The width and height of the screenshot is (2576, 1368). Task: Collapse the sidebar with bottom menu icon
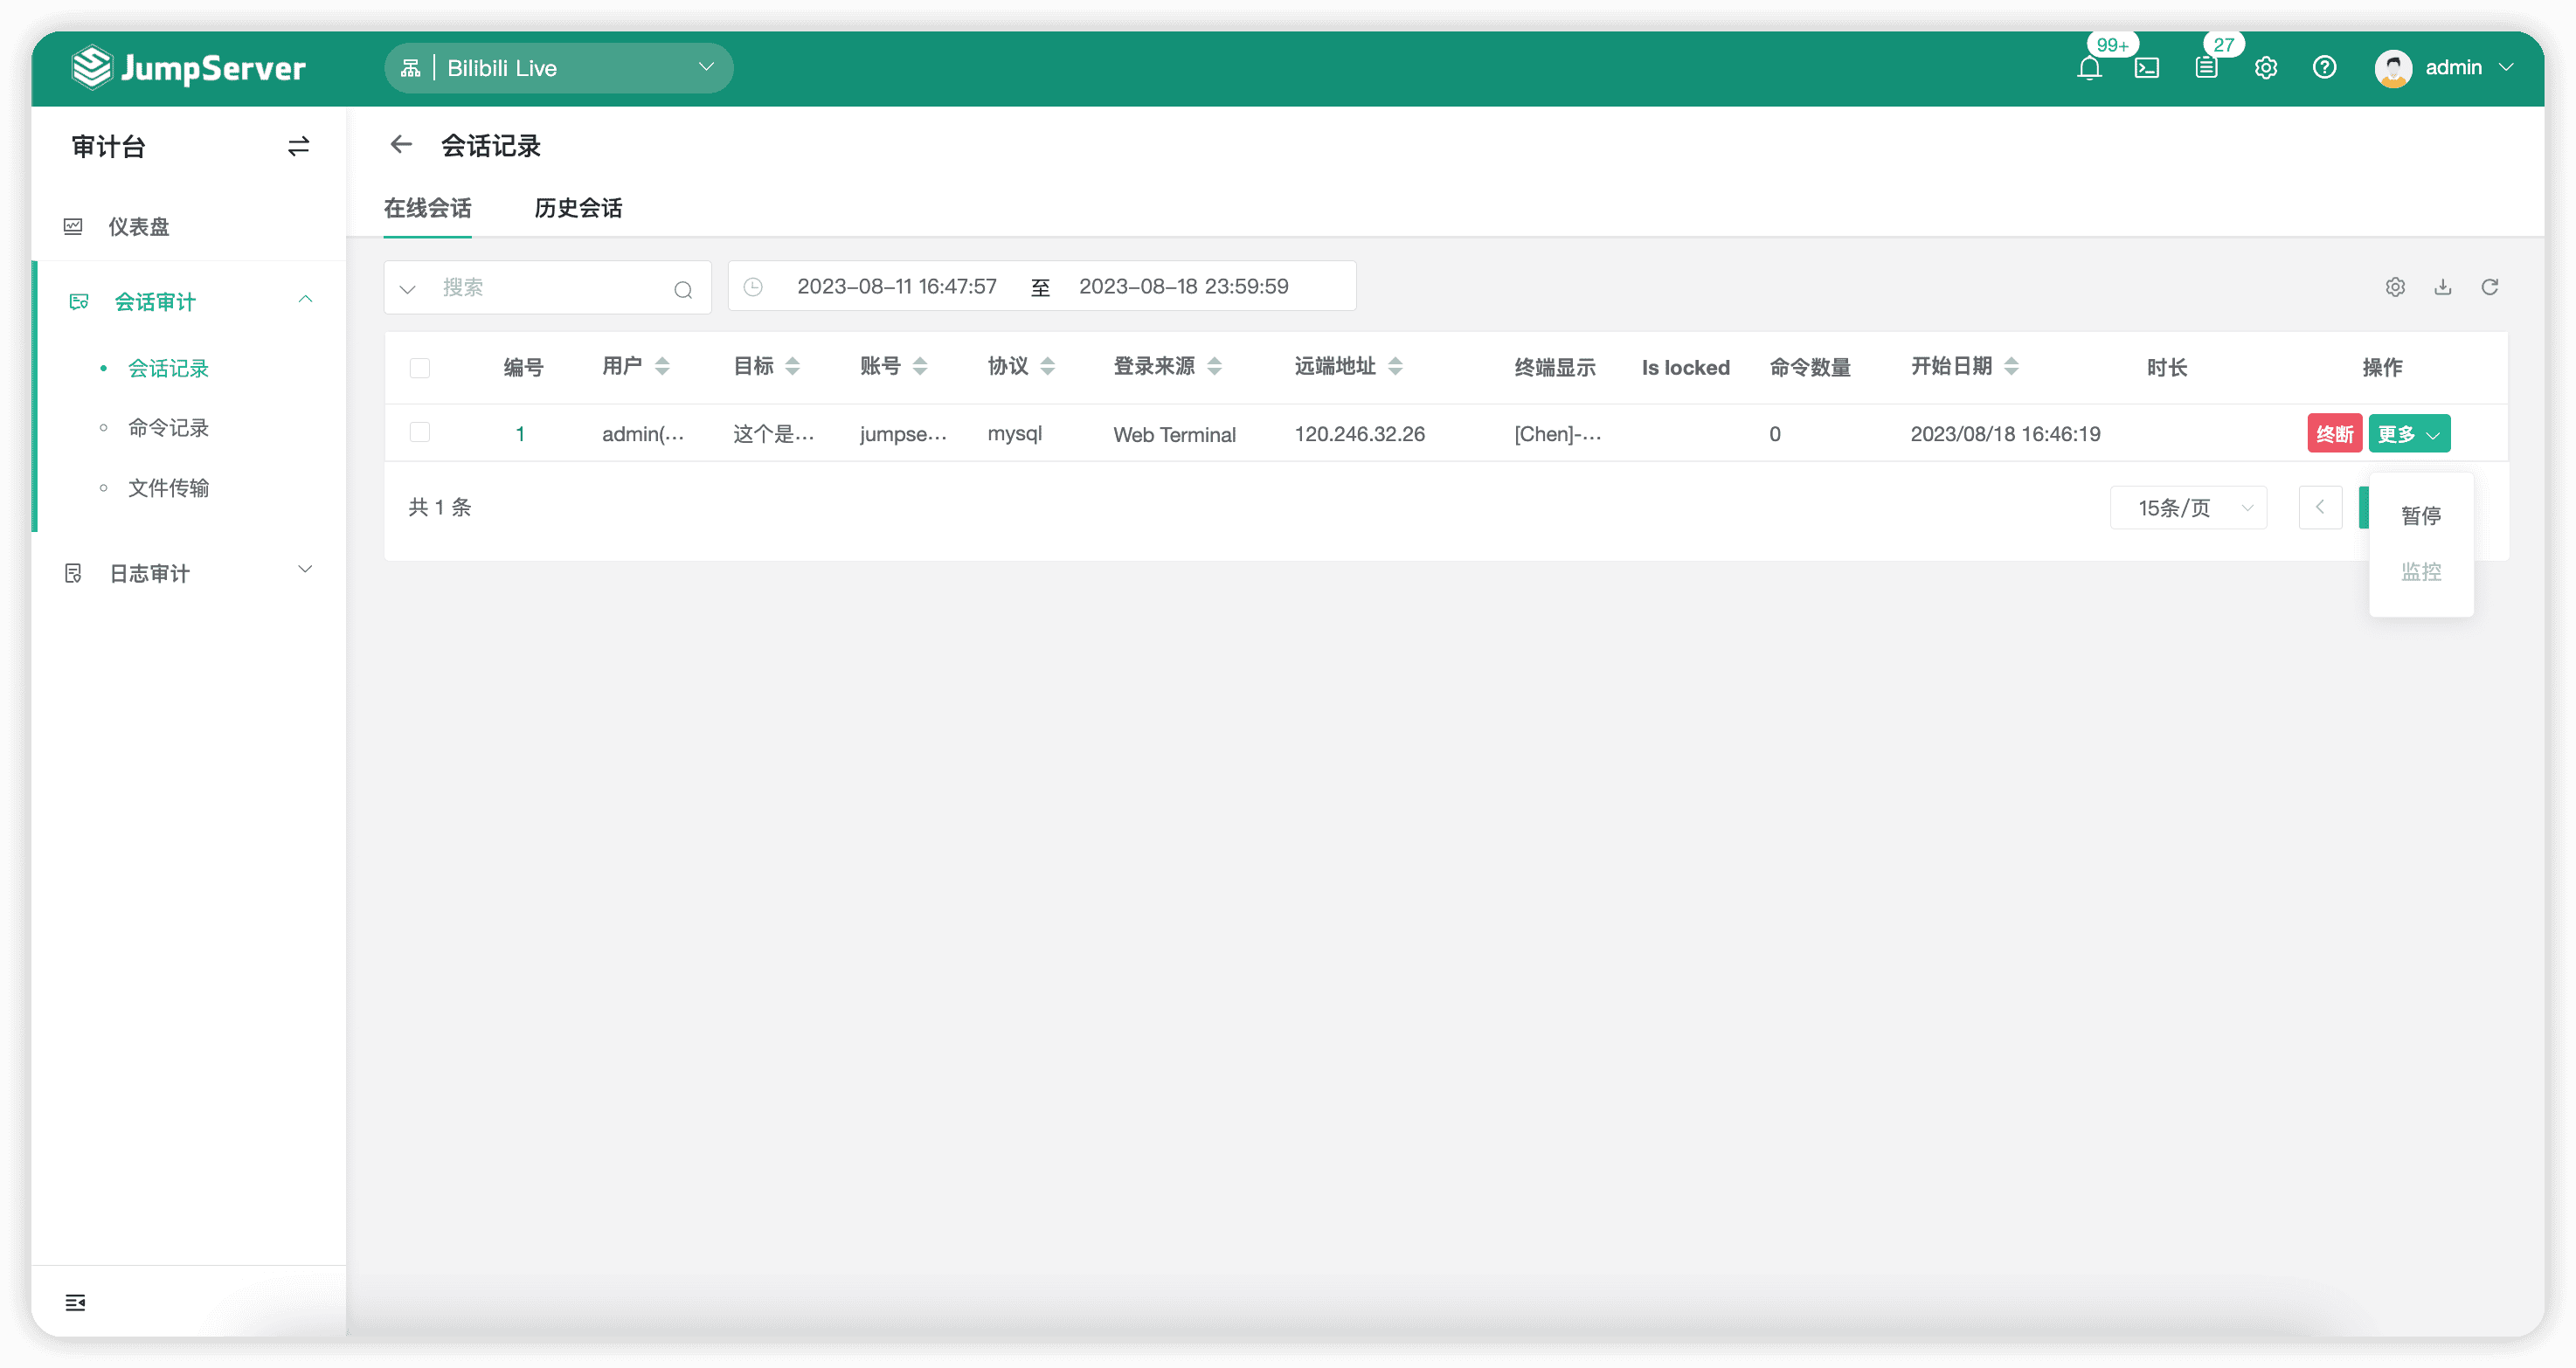75,1302
